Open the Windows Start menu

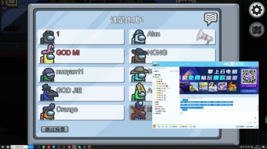click(2, 147)
